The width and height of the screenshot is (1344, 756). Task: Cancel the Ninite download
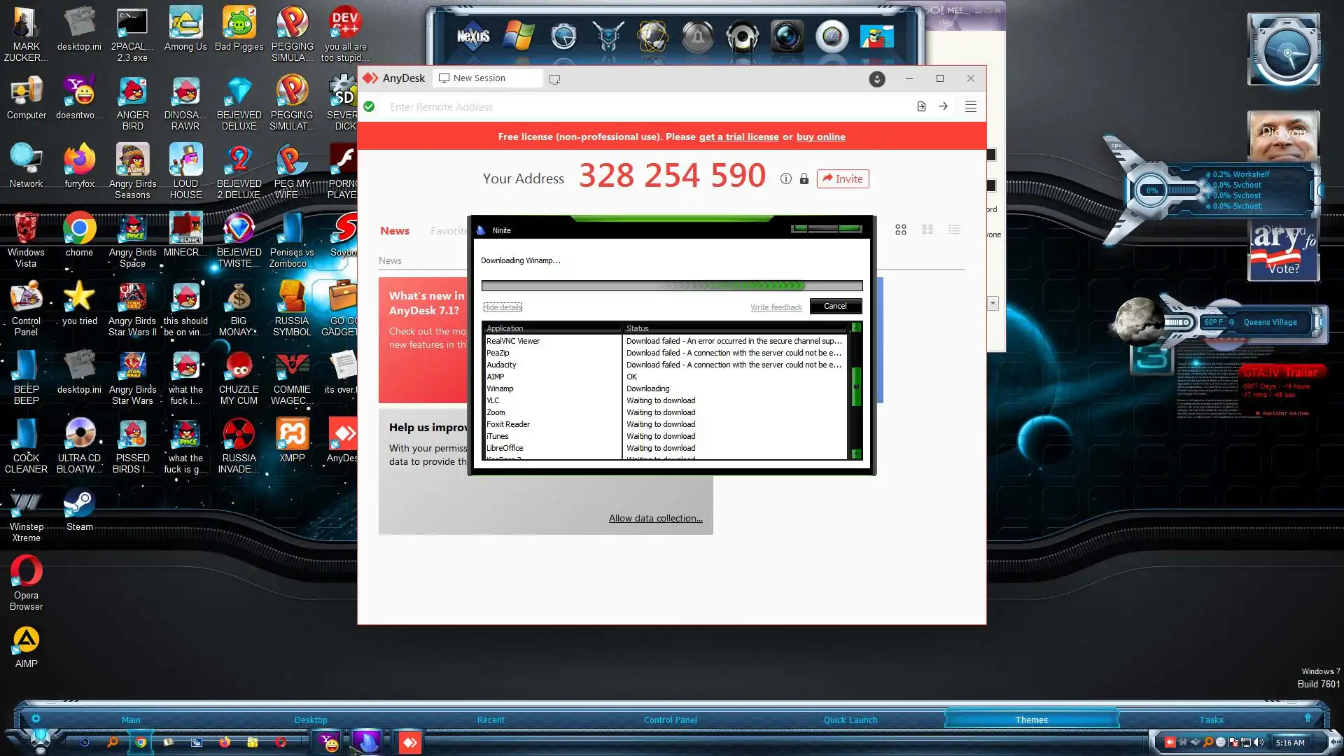click(835, 306)
